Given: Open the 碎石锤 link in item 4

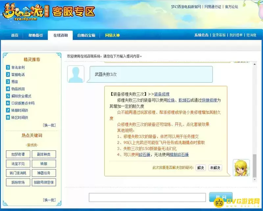Looking at the screenshot, I should coord(144,155).
